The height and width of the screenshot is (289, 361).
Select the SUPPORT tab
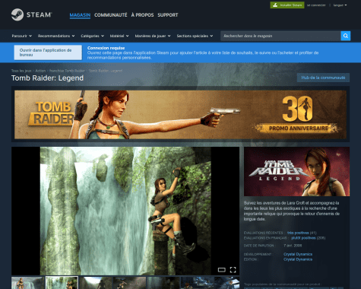[168, 15]
